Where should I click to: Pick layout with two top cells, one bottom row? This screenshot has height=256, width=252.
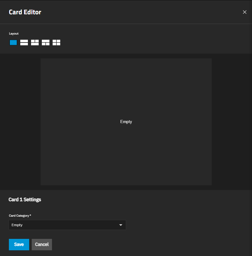[35, 43]
